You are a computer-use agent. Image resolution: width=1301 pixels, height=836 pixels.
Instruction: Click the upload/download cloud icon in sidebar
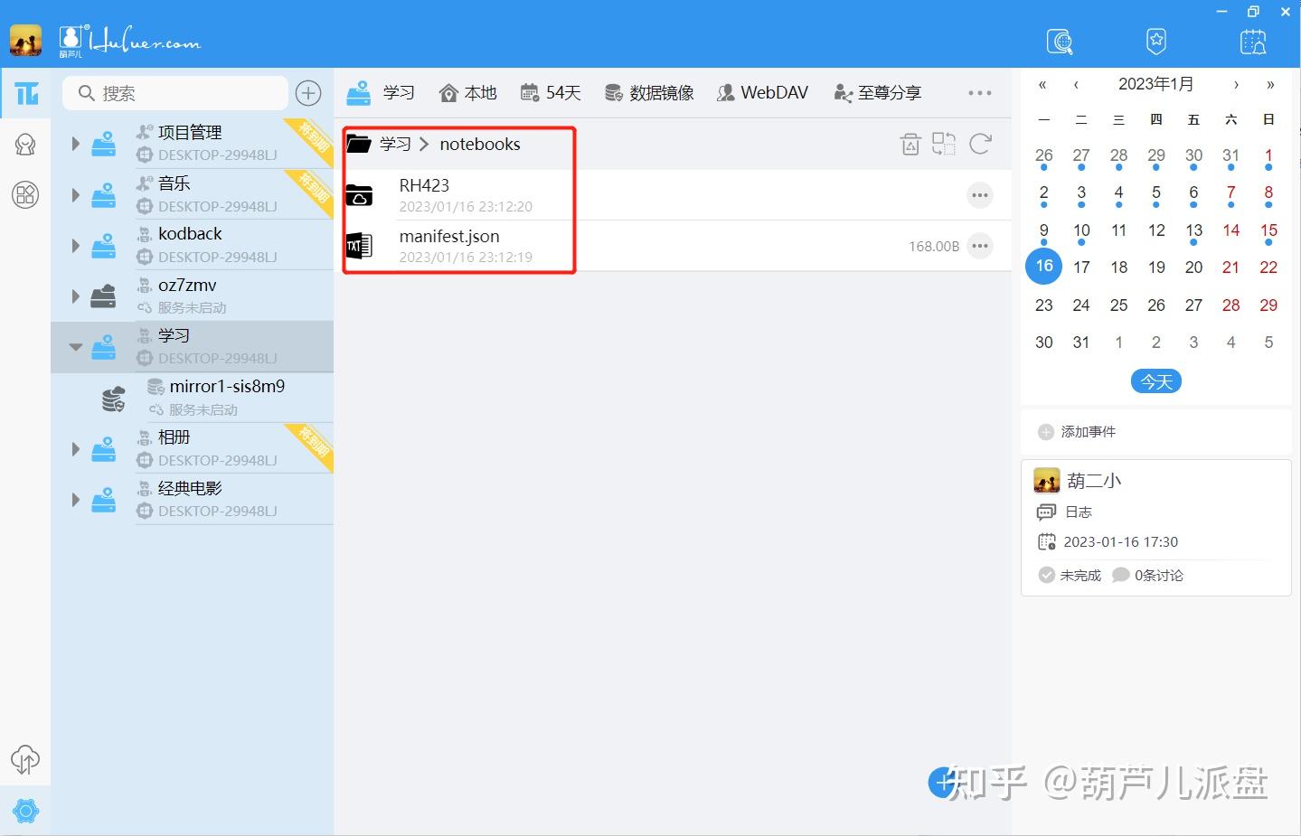point(25,760)
